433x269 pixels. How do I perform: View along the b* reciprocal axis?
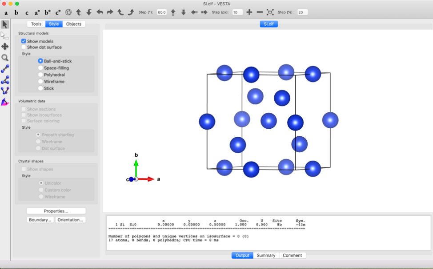click(48, 12)
